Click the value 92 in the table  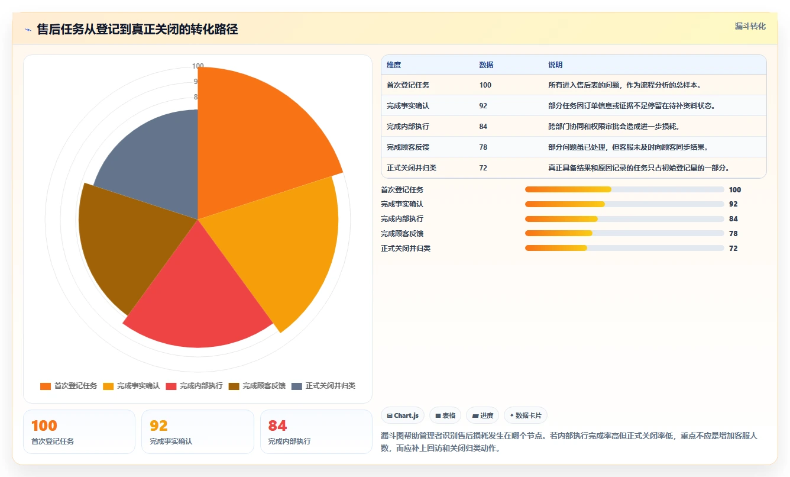pos(483,106)
